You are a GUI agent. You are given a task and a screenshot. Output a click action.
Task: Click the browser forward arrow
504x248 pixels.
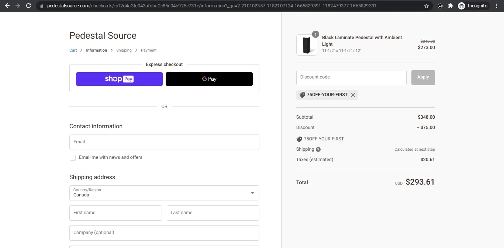pyautogui.click(x=18, y=6)
